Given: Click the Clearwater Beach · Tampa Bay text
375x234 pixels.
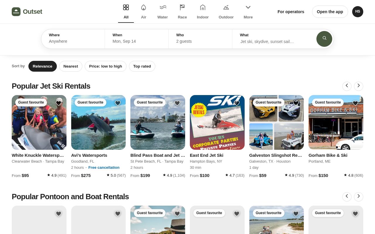Looking at the screenshot, I should (x=38, y=161).
